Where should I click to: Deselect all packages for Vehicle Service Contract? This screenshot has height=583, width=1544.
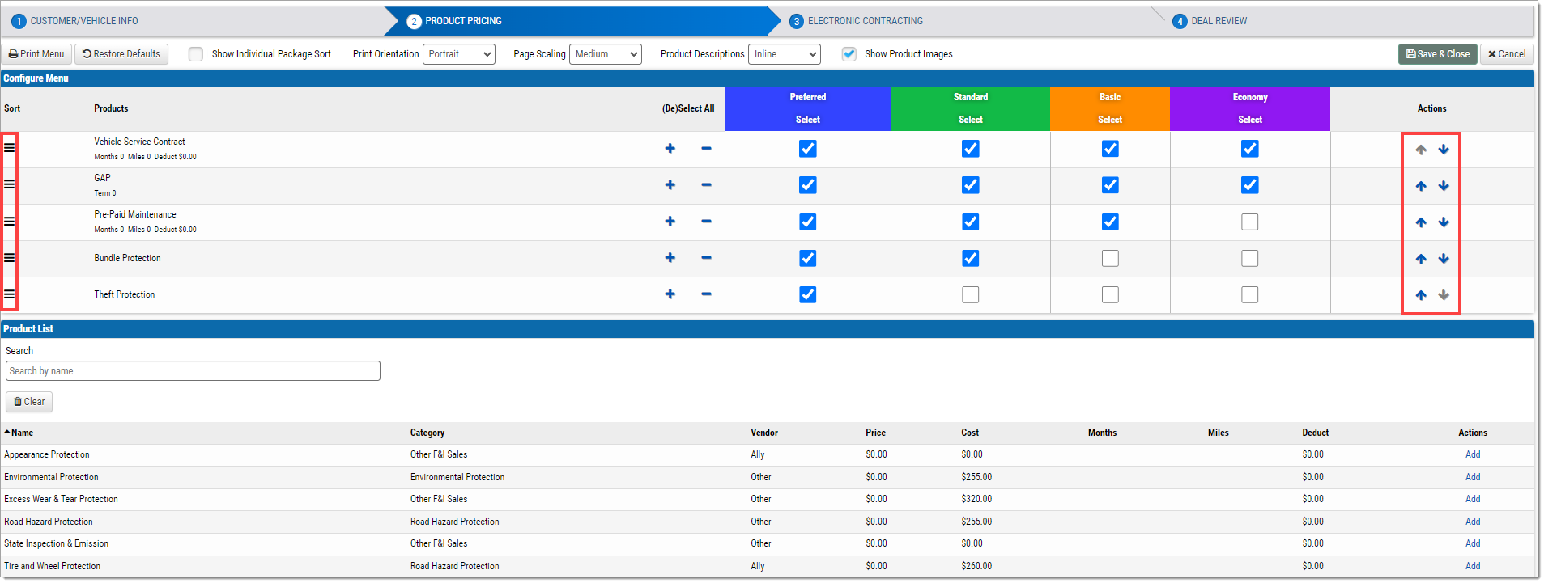click(x=706, y=149)
